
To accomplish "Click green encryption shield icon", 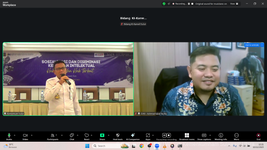I will click(x=164, y=4).
